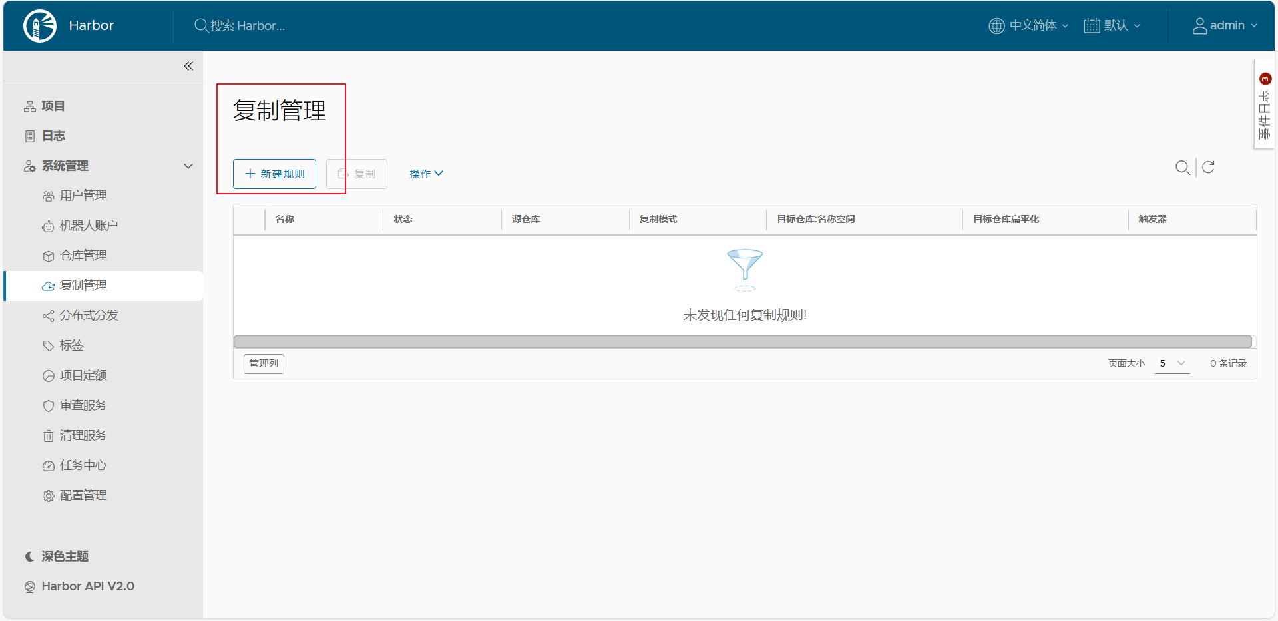Click the 清理服务 trash icon
This screenshot has width=1278, height=621.
pyautogui.click(x=49, y=436)
